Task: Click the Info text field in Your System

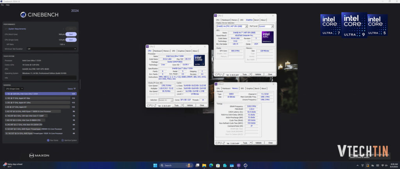Action: pyautogui.click(x=49, y=77)
